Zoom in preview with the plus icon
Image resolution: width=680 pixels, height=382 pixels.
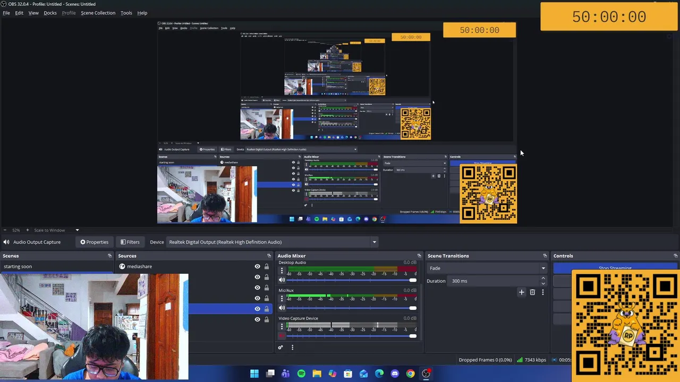pyautogui.click(x=28, y=230)
